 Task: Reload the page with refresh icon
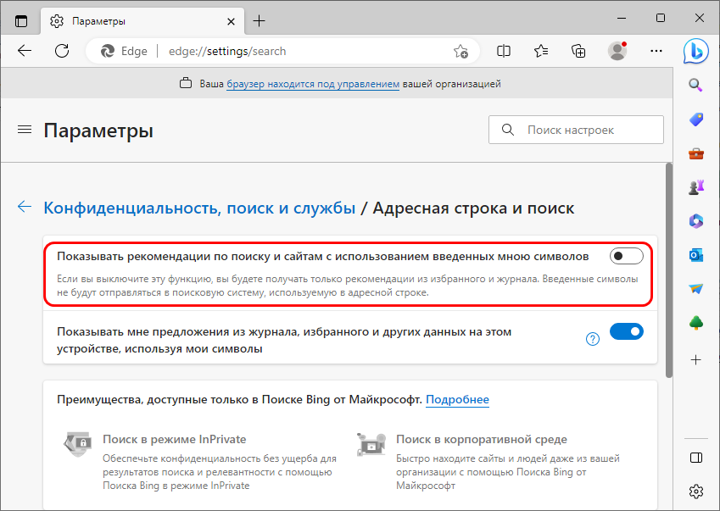point(62,51)
